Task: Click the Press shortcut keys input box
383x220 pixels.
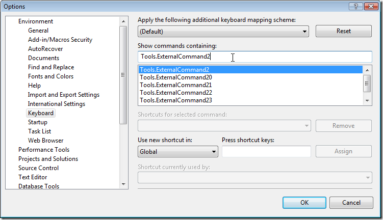Action: pyautogui.click(x=266, y=151)
